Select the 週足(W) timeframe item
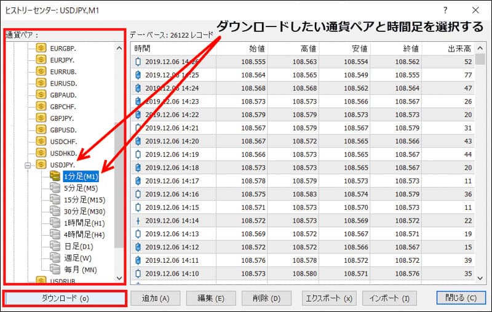Screen dimensions: 492x312 (77, 258)
